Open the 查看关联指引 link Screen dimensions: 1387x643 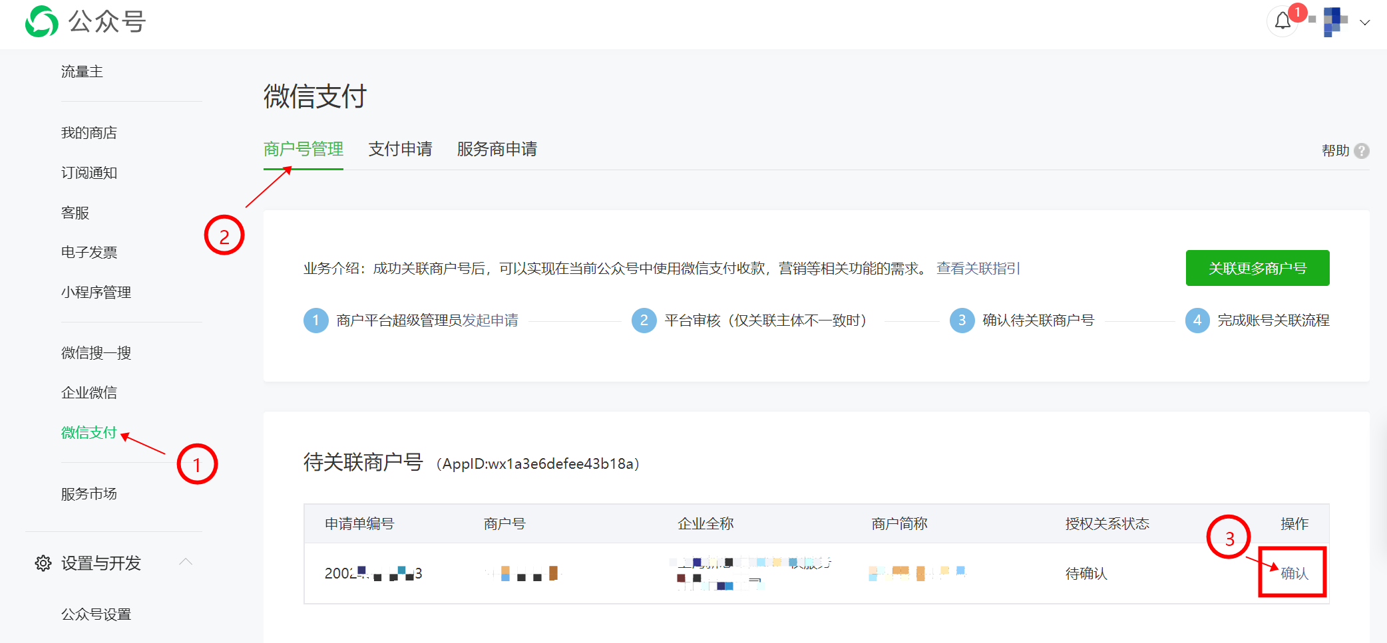[x=978, y=268]
